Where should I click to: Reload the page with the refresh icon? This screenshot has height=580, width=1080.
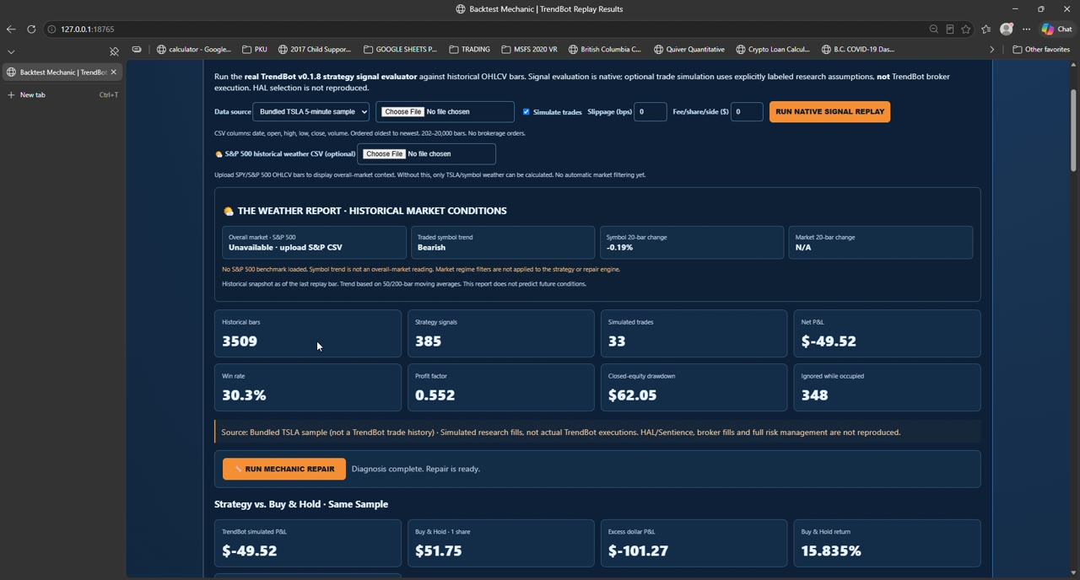coord(31,29)
